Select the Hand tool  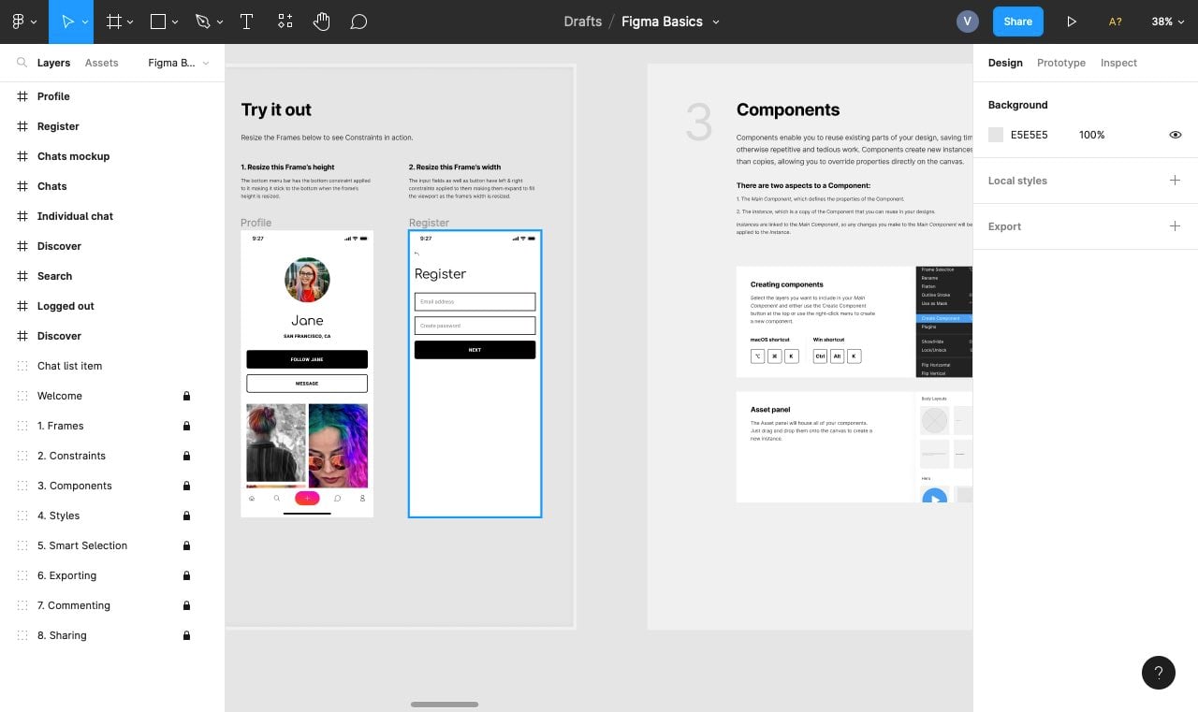pos(321,21)
